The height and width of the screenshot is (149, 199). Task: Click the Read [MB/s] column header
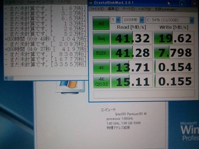tap(132, 27)
